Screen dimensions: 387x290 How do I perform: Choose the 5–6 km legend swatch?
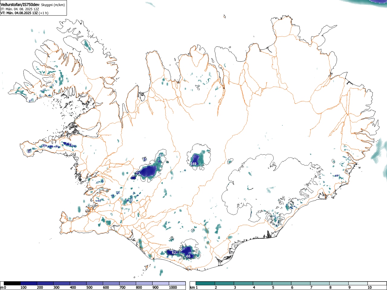point(282,283)
